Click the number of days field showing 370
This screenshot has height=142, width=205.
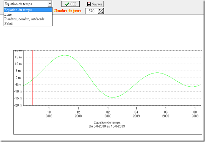pyautogui.click(x=92, y=11)
